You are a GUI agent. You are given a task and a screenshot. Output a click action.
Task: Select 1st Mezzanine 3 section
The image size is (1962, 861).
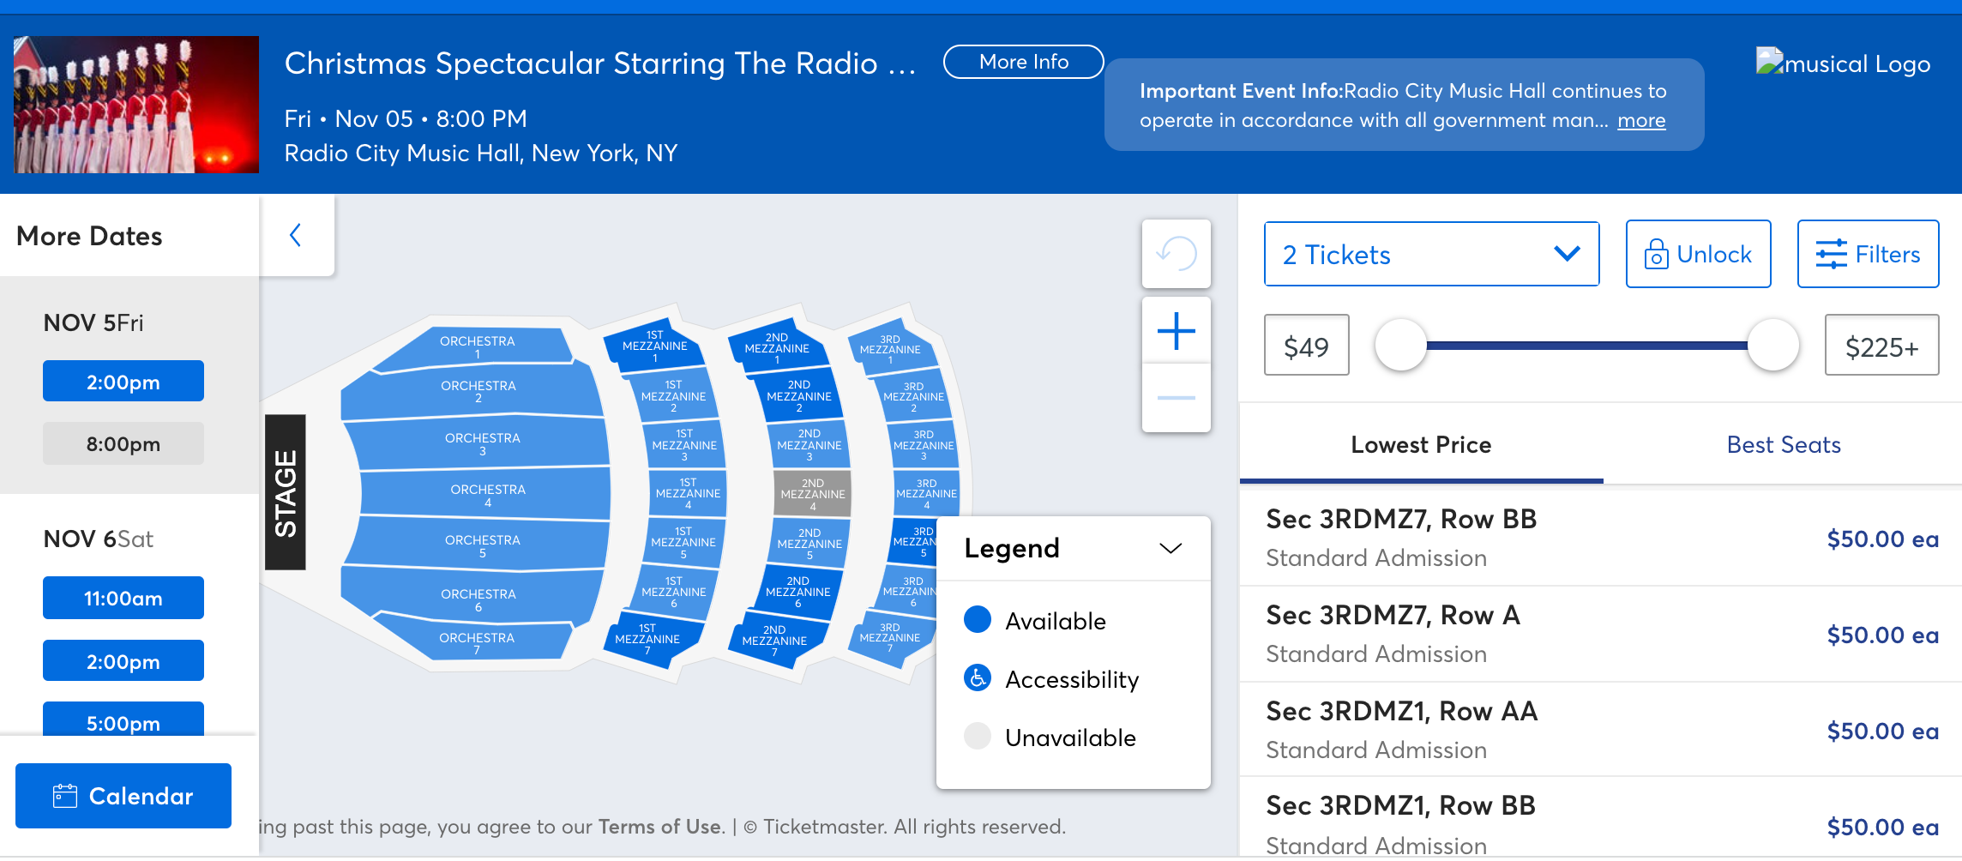pyautogui.click(x=683, y=445)
